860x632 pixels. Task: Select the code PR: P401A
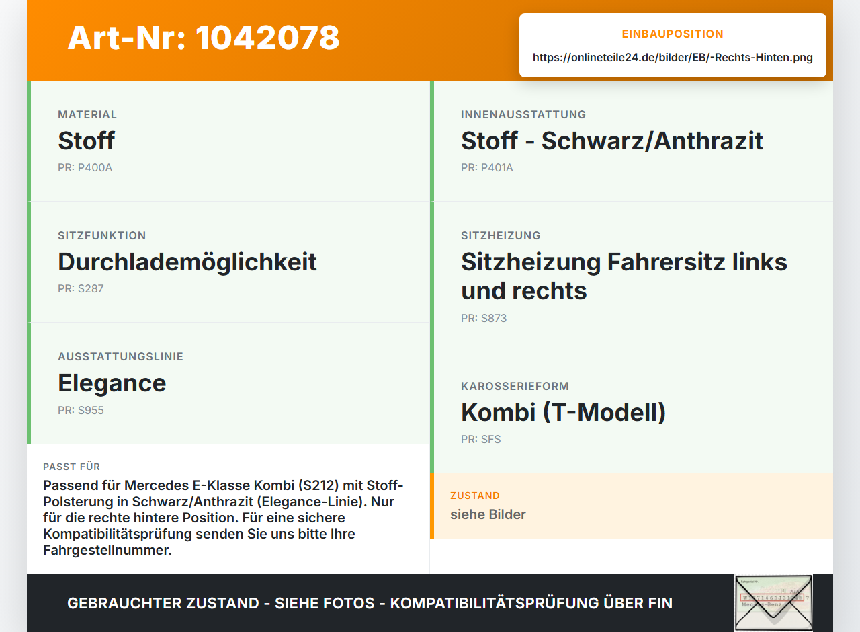[487, 167]
